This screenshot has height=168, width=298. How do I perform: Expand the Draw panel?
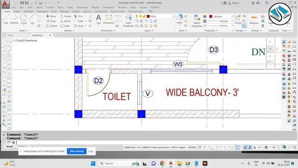coord(23,30)
